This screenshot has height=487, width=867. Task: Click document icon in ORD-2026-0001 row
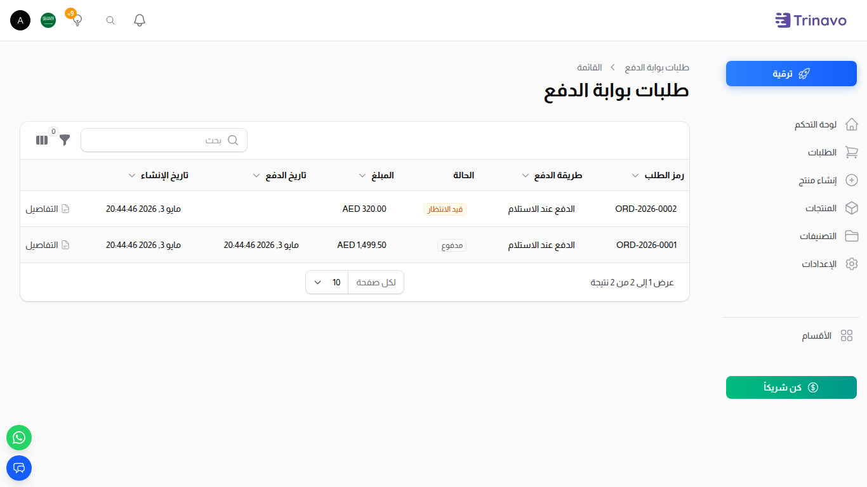pyautogui.click(x=65, y=245)
